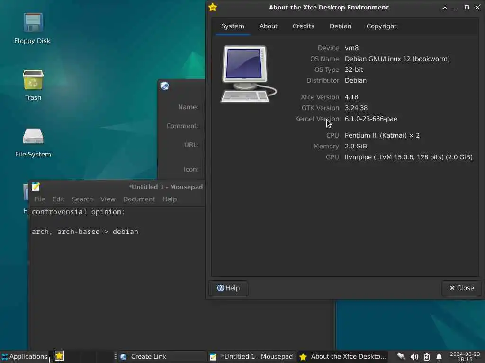Open the Credits tab
Image resolution: width=485 pixels, height=363 pixels.
coord(304,26)
